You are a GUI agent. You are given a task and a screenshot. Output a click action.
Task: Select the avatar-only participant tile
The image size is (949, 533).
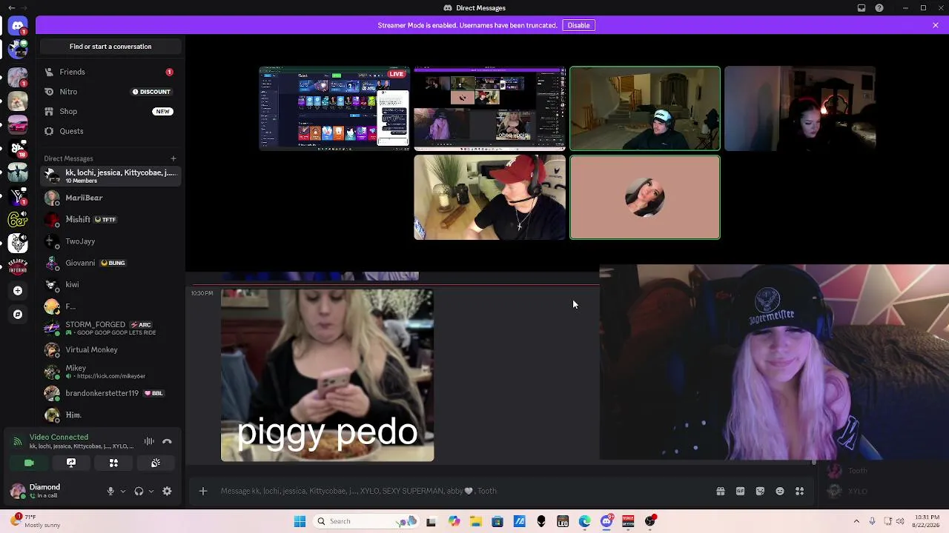(645, 198)
